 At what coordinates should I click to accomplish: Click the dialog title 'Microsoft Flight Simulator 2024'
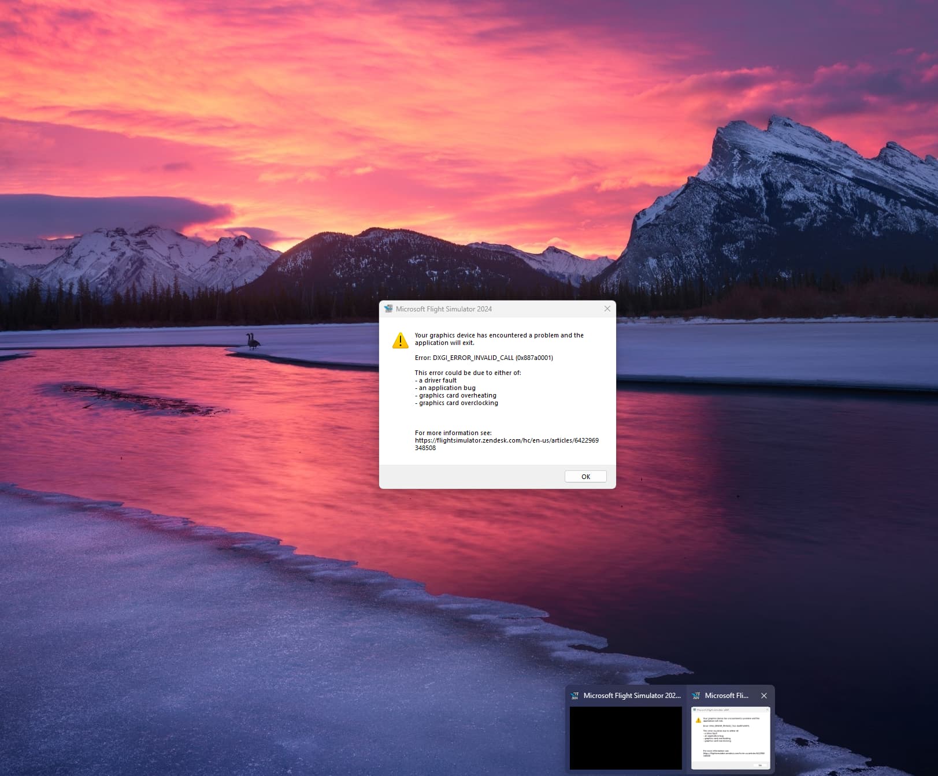(444, 309)
